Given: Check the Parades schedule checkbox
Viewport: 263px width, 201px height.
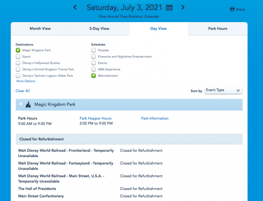Looking at the screenshot, I should click(94, 50).
